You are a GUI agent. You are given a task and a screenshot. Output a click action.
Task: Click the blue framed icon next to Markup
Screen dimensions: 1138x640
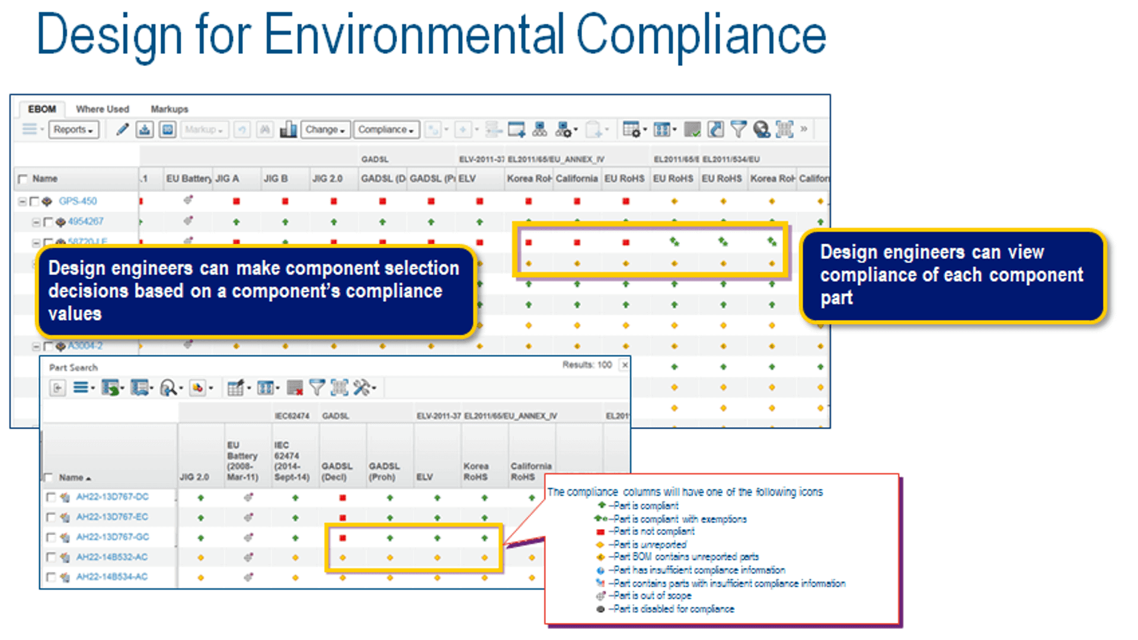168,129
